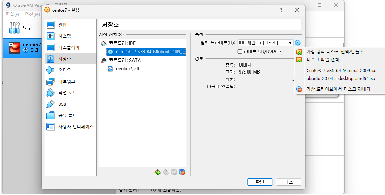Screen dimensions: 385x195
Task: Open the 직렬 포트 settings category
Action: coord(71,93)
